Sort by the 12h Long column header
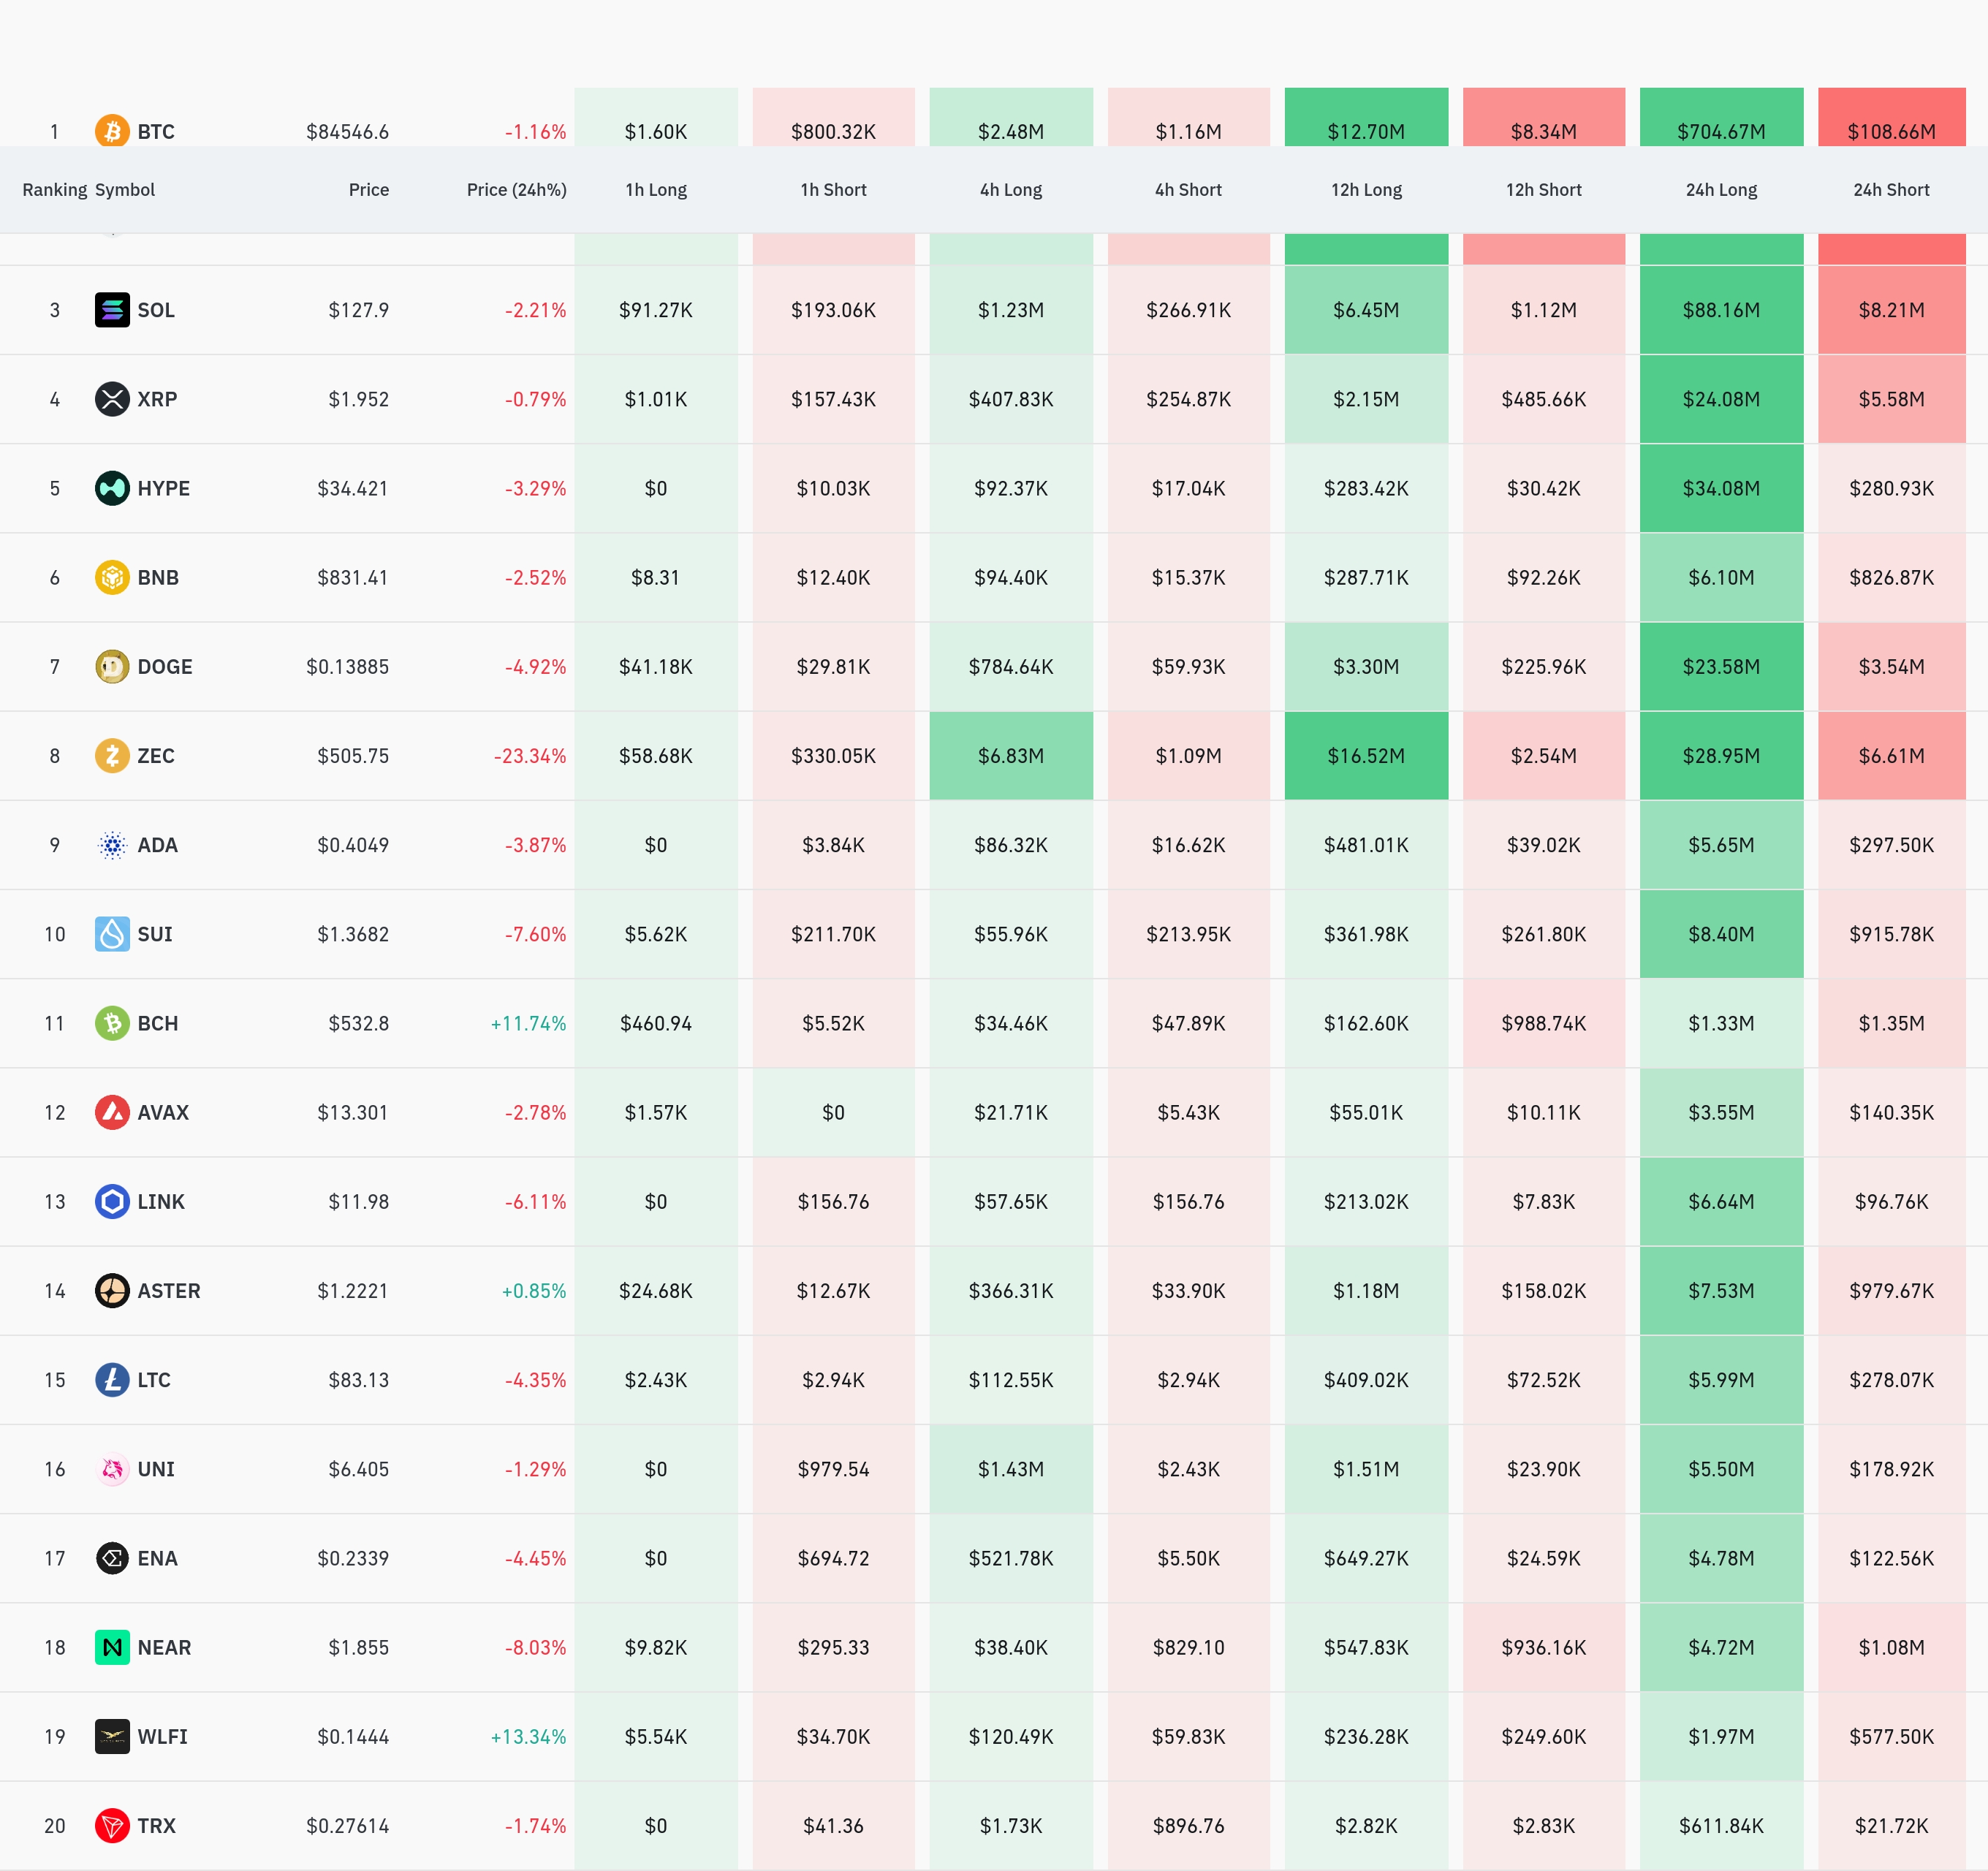Screen dimensions: 1988x1871 (1366, 190)
